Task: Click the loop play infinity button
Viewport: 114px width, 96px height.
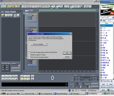Action: pos(16,76)
